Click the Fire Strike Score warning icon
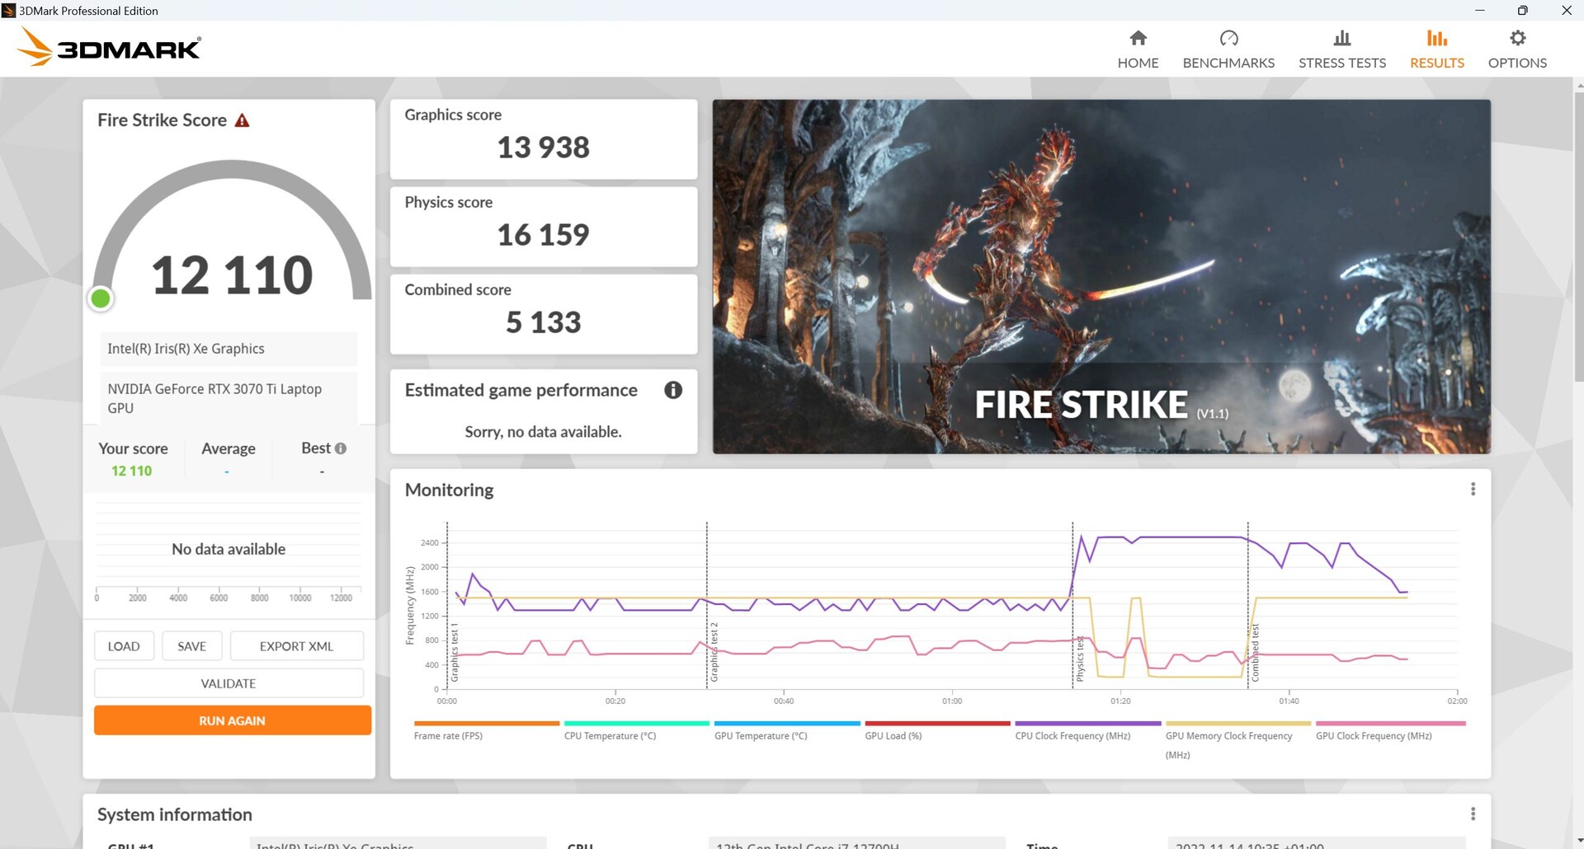This screenshot has height=849, width=1584. click(242, 120)
